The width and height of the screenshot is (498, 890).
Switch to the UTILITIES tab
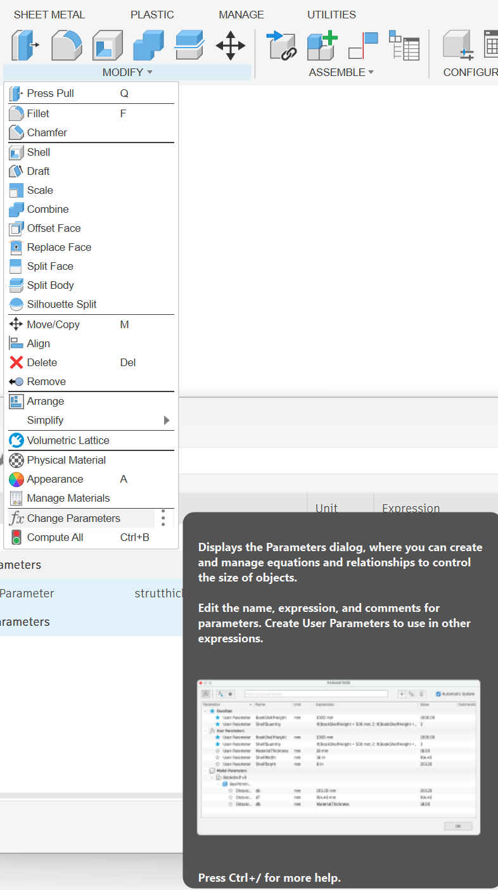(x=332, y=15)
